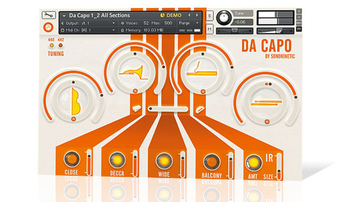Click the center horizontal slider bar
Image resolution: width=341 pixels, height=202 pixels.
(x=168, y=108)
